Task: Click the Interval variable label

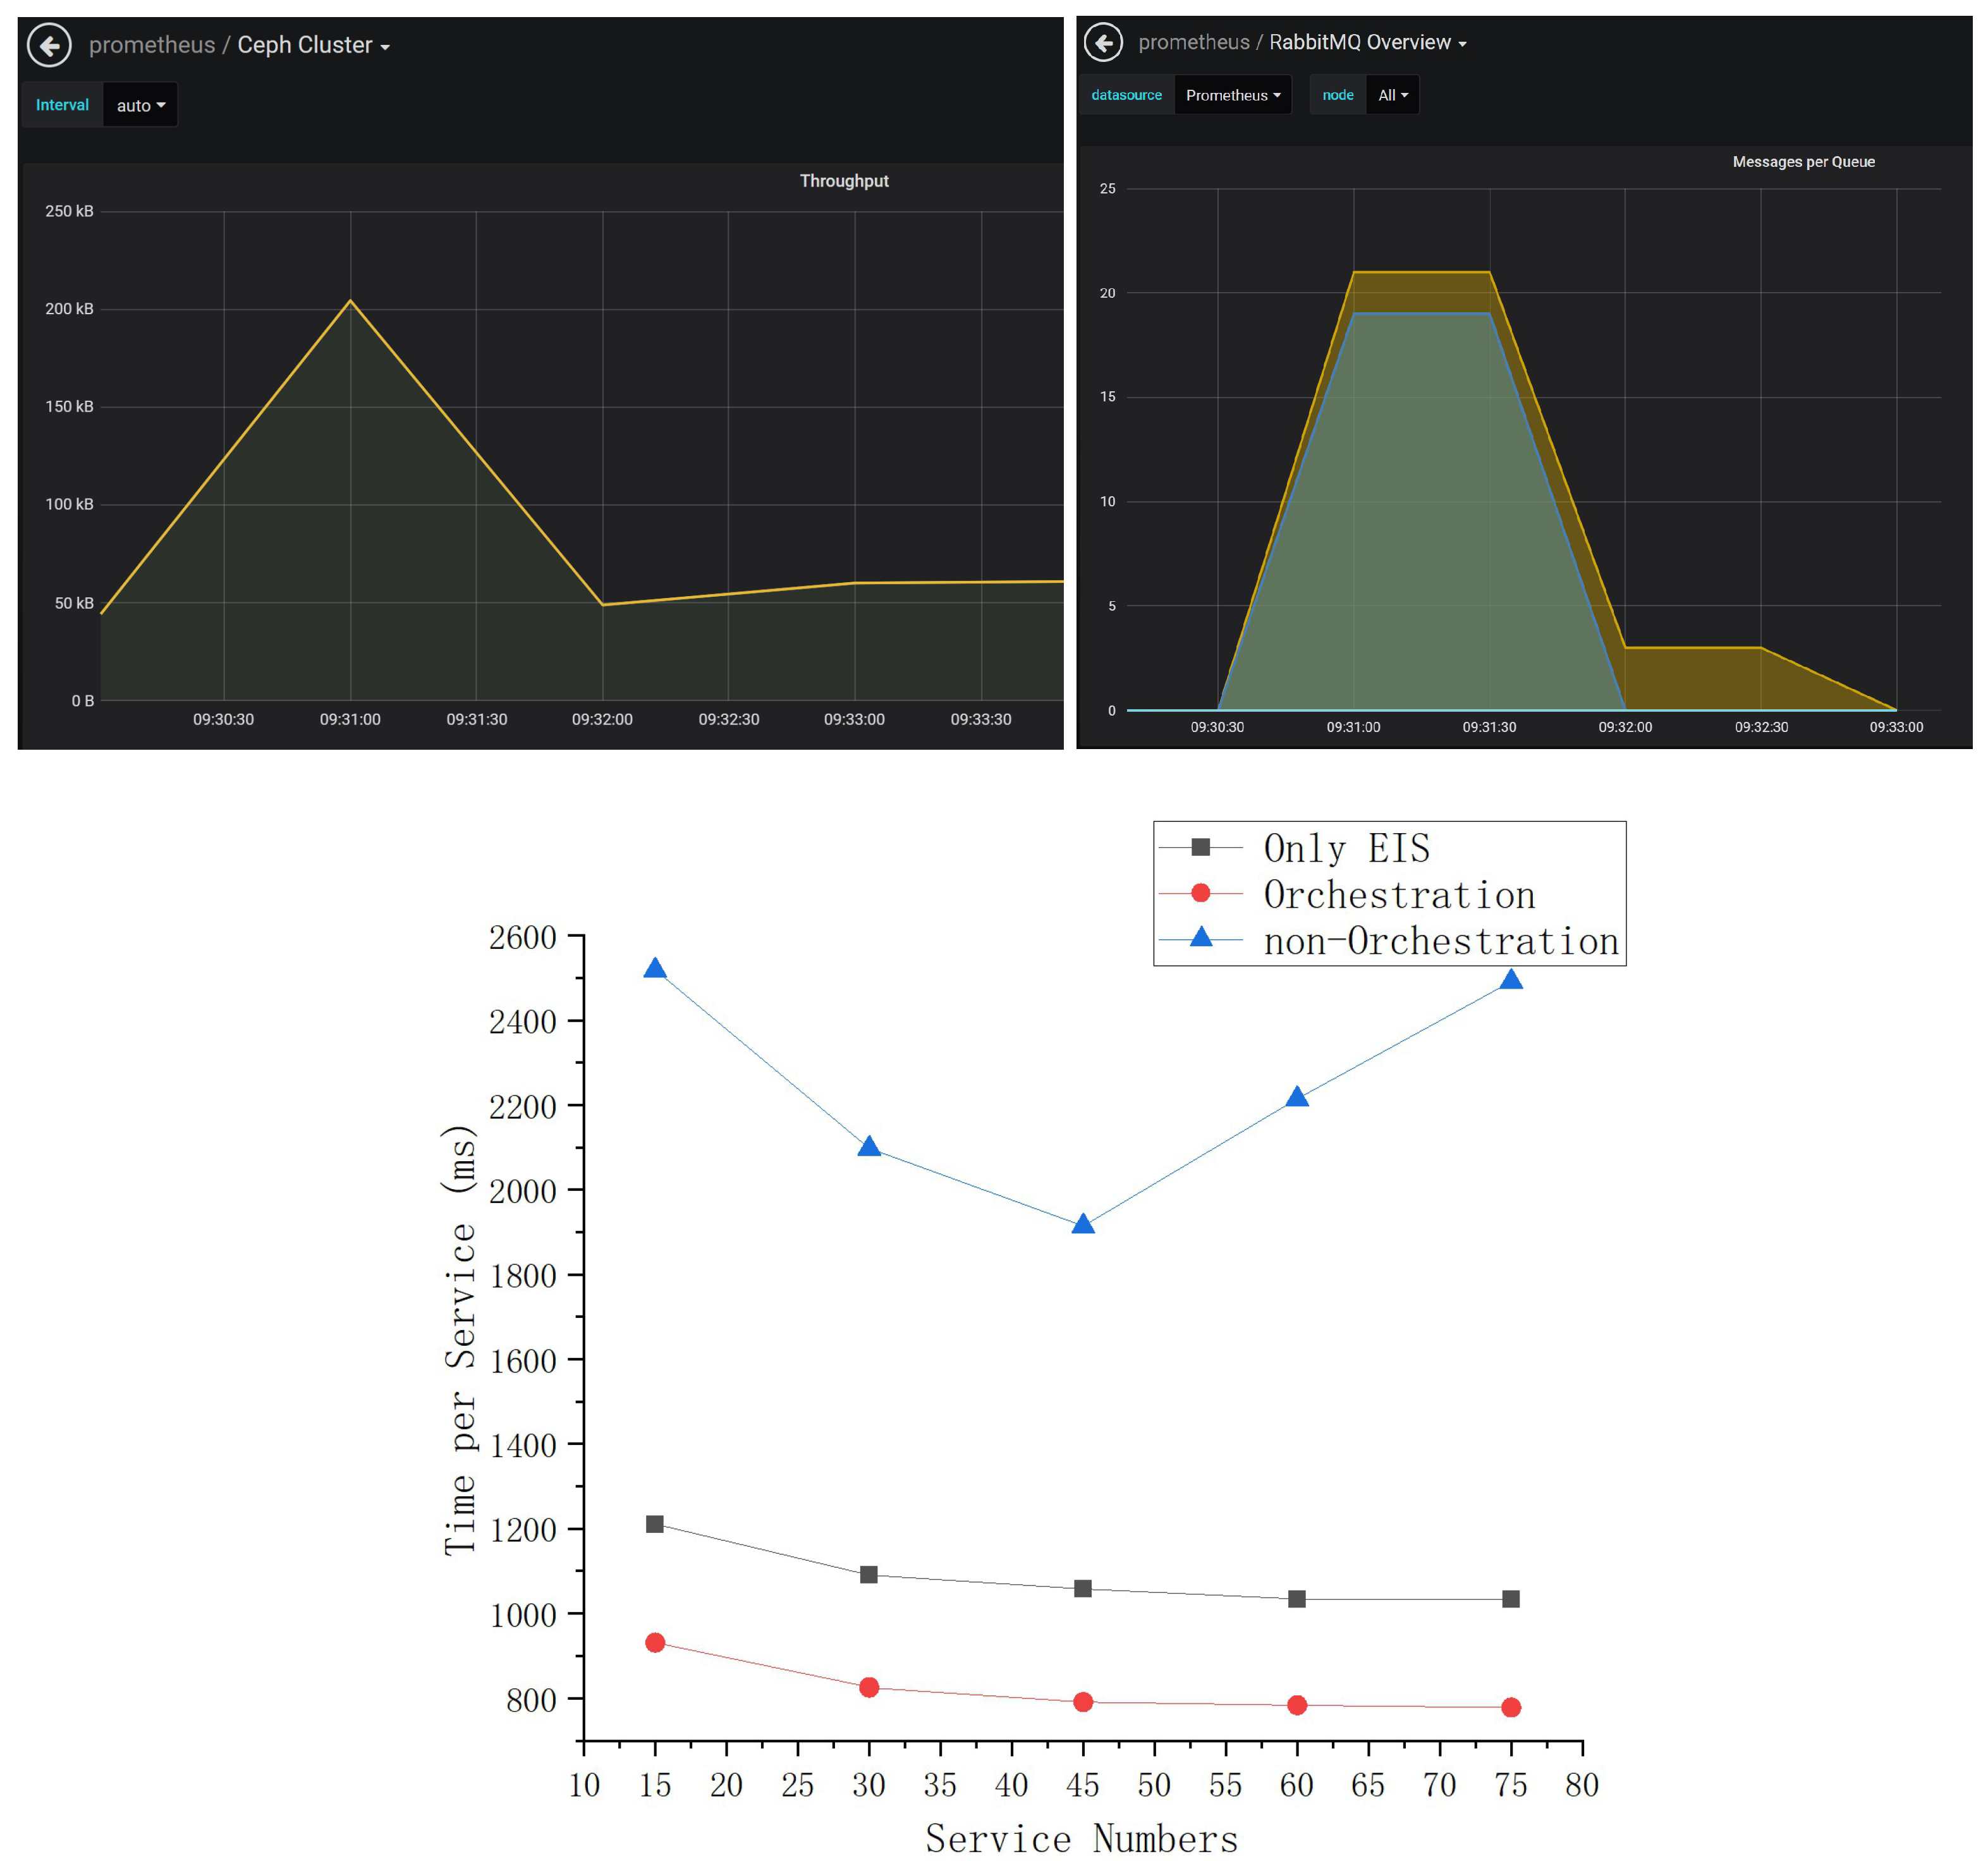Action: point(62,105)
